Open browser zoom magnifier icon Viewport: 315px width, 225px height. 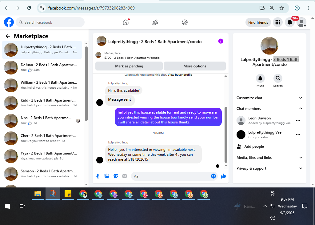click(272, 8)
